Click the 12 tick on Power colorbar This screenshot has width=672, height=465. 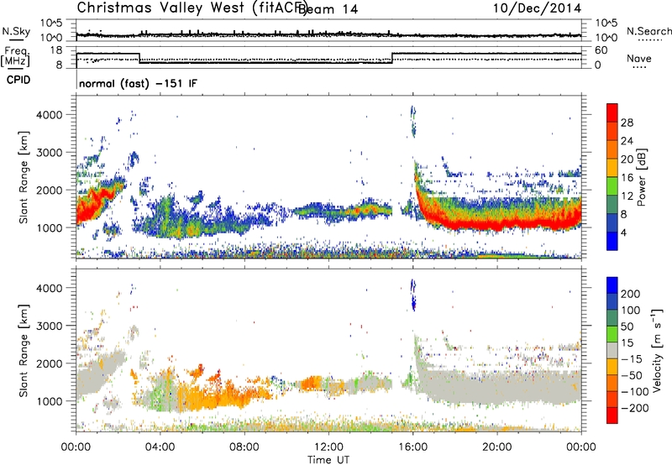pos(627,196)
